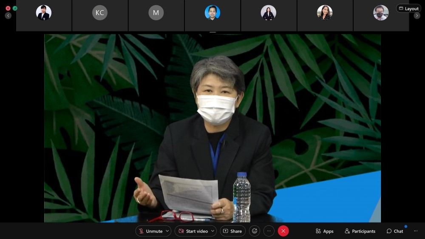Open panel options ellipsis right of Chat
The height and width of the screenshot is (239, 425).
coord(416,231)
